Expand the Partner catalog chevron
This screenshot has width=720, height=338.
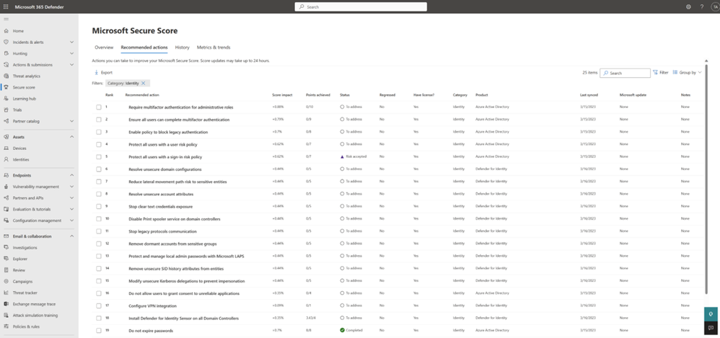pyautogui.click(x=71, y=121)
